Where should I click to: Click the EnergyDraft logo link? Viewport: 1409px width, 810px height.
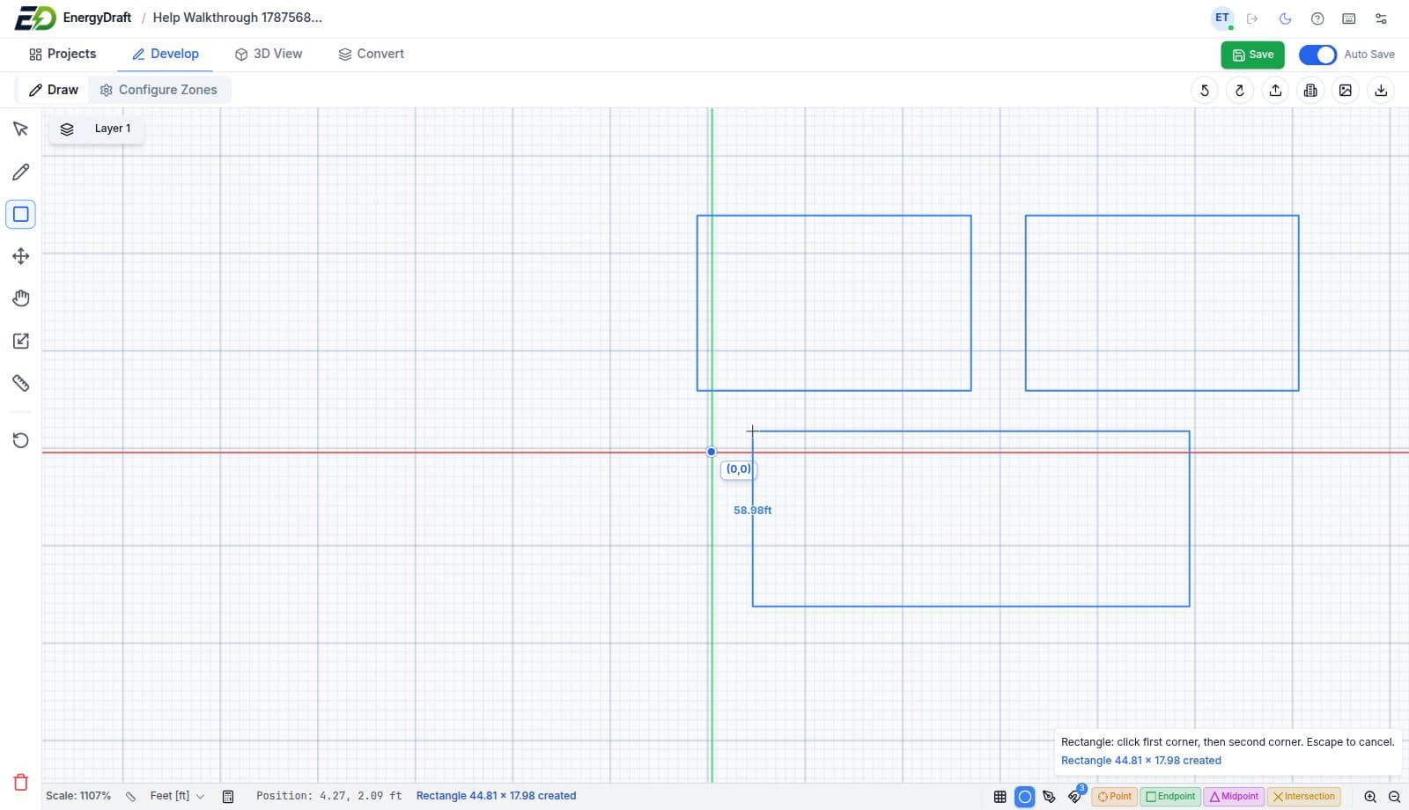pyautogui.click(x=73, y=18)
